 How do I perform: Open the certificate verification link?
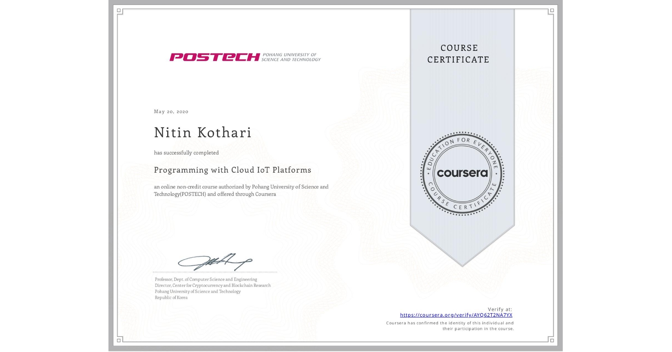[x=456, y=315]
